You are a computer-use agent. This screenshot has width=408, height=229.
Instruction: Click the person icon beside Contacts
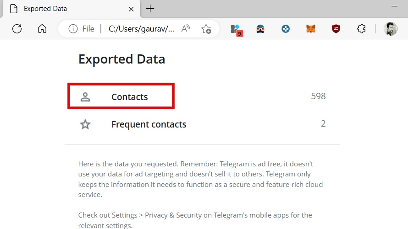85,97
